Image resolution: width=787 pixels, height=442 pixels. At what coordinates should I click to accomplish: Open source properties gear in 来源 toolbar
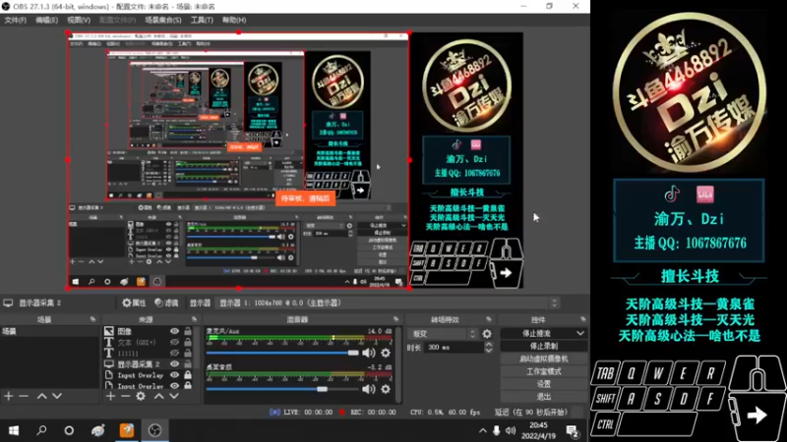click(x=141, y=396)
